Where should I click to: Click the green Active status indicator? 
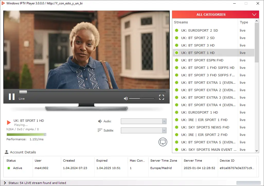9,168
